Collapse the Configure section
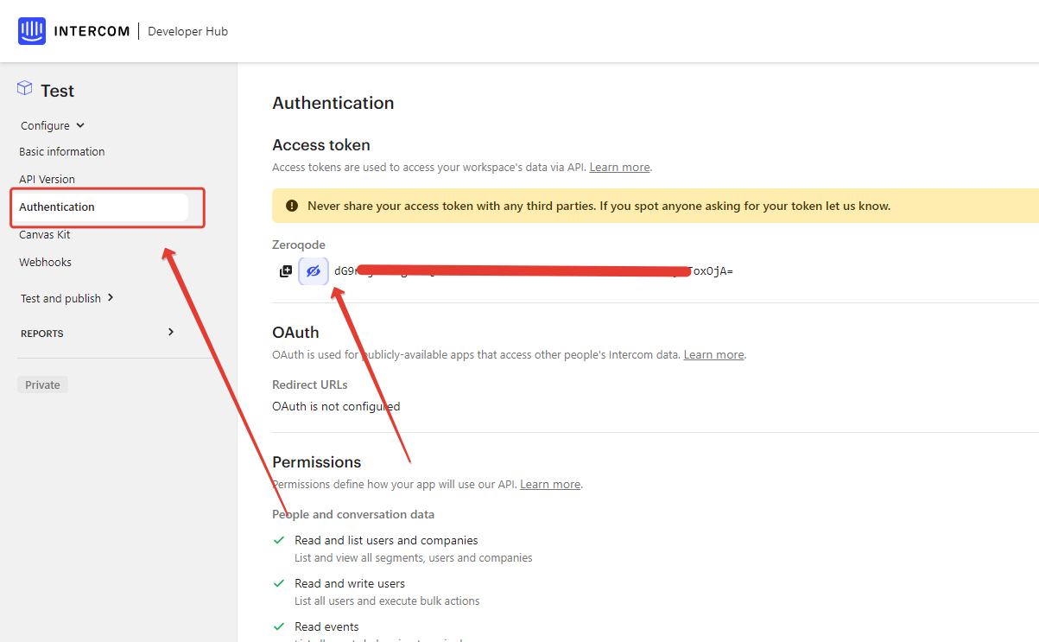 click(x=53, y=125)
